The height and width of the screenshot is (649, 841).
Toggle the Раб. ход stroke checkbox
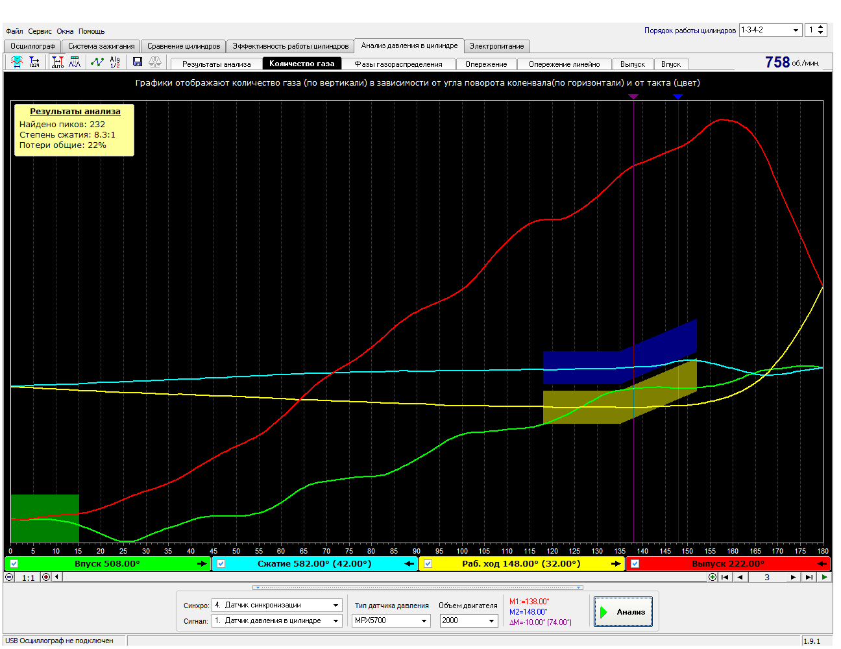click(428, 564)
